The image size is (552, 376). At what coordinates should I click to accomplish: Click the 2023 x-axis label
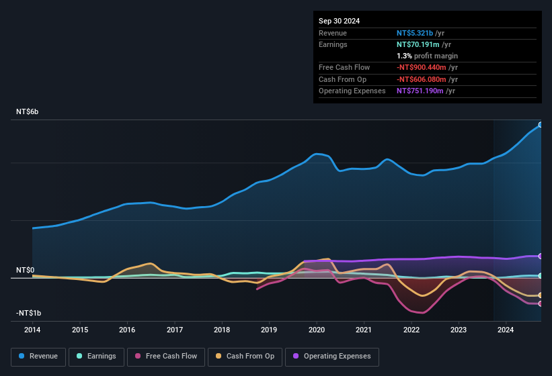[459, 330]
